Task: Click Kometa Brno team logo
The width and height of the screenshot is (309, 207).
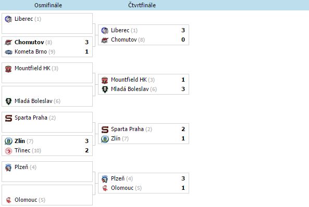Action: pyautogui.click(x=8, y=52)
